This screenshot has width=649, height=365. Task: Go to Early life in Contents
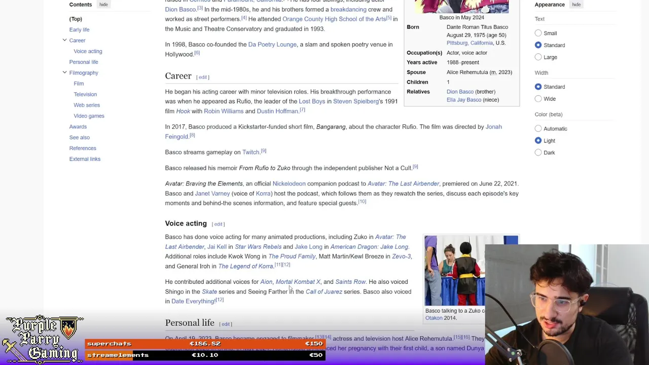tap(79, 29)
